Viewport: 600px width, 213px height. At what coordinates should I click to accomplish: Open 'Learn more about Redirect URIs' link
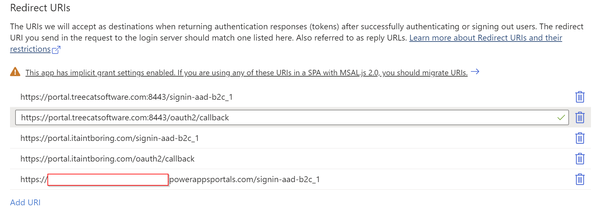click(x=486, y=38)
